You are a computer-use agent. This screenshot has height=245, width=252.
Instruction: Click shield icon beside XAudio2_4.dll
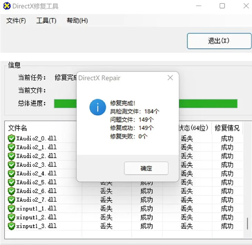tap(11, 174)
